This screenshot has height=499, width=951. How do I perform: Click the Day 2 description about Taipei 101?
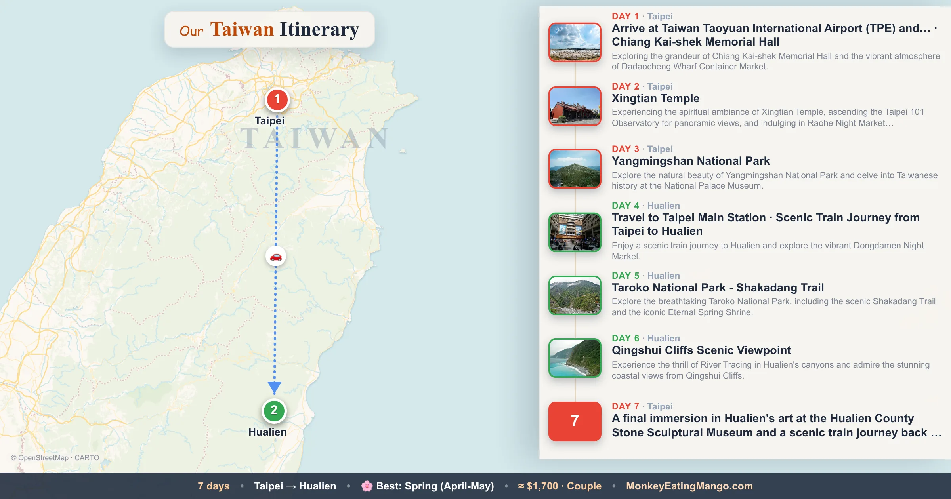coord(768,118)
